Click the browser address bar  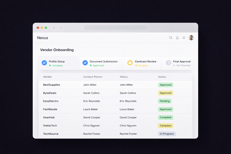(115, 28)
